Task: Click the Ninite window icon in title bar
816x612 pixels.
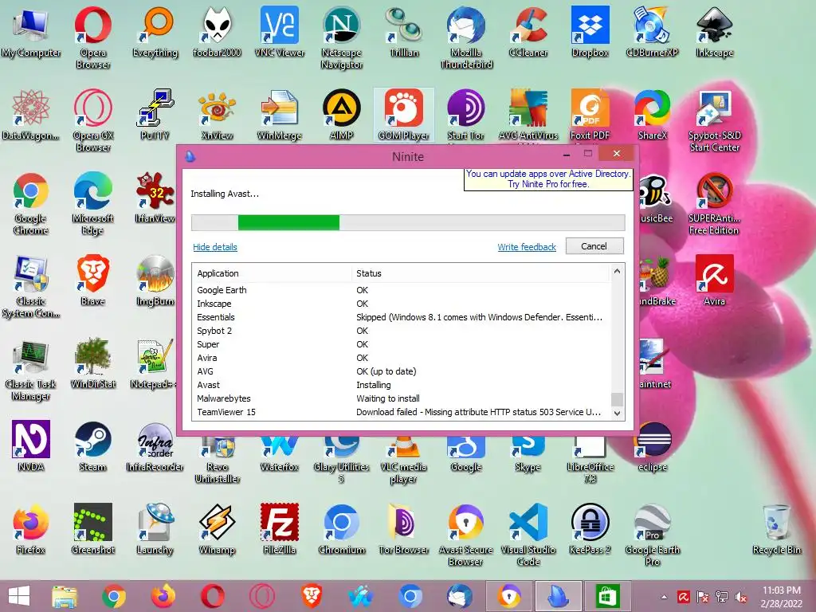Action: point(190,156)
